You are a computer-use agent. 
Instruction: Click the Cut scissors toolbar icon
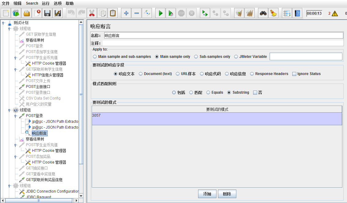[x=91, y=13]
